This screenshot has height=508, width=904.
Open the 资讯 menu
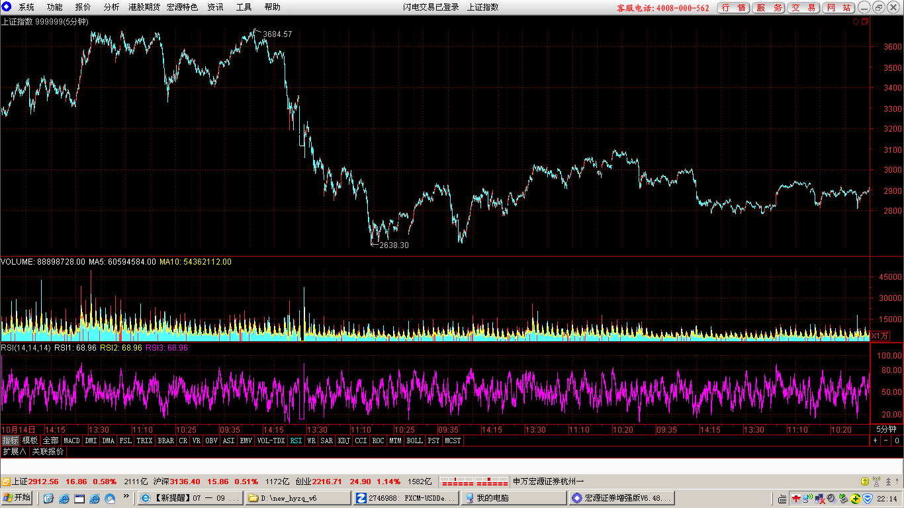[x=215, y=7]
